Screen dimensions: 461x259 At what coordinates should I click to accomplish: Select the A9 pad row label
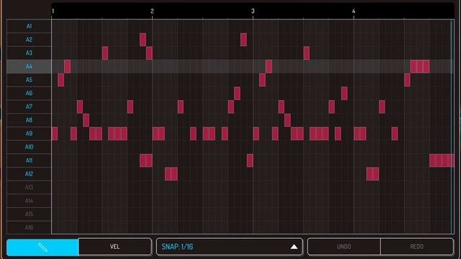coord(29,134)
